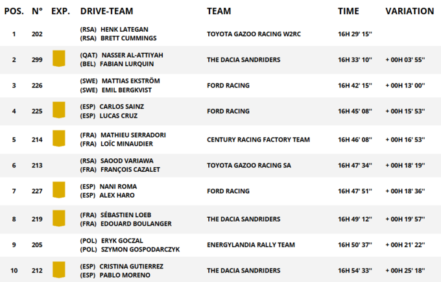Image resolution: width=441 pixels, height=282 pixels.
Task: Click the yellow EXP badge for car 225
Action: [59, 111]
